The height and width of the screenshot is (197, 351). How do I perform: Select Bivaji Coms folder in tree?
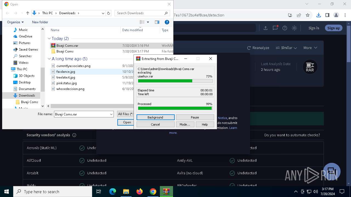pyautogui.click(x=29, y=102)
